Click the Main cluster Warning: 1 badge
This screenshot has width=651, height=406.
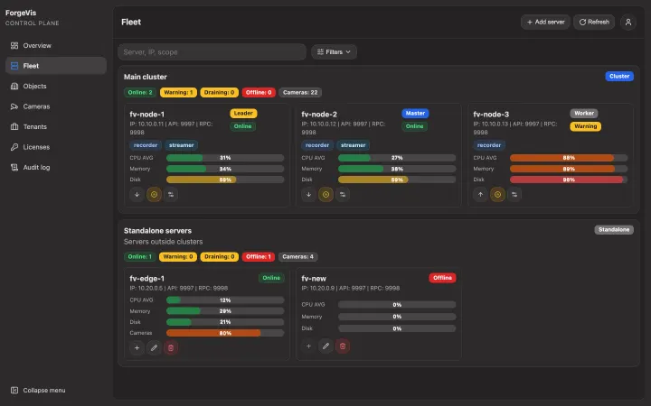[x=178, y=92]
